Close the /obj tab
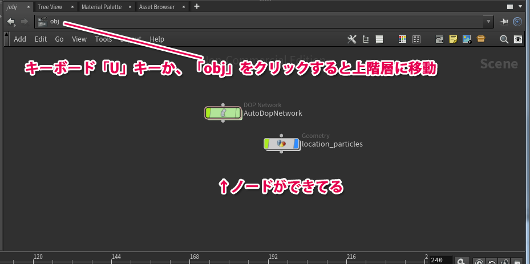 tap(28, 7)
